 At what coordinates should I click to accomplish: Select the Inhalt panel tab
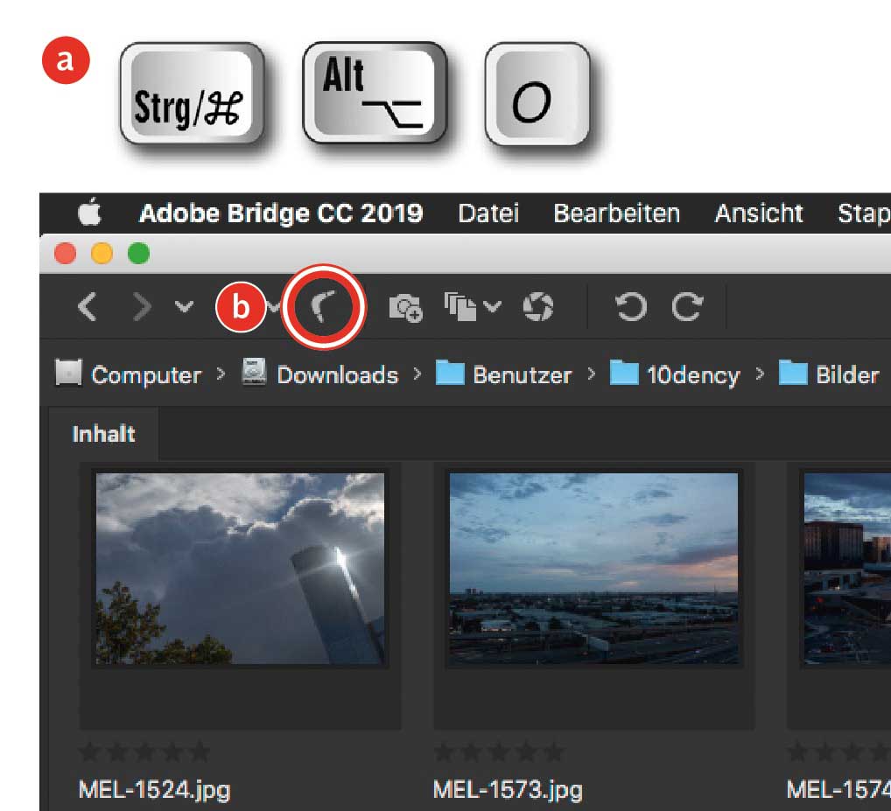click(x=103, y=434)
